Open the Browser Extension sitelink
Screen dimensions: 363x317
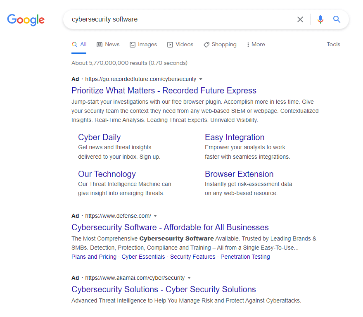point(239,174)
